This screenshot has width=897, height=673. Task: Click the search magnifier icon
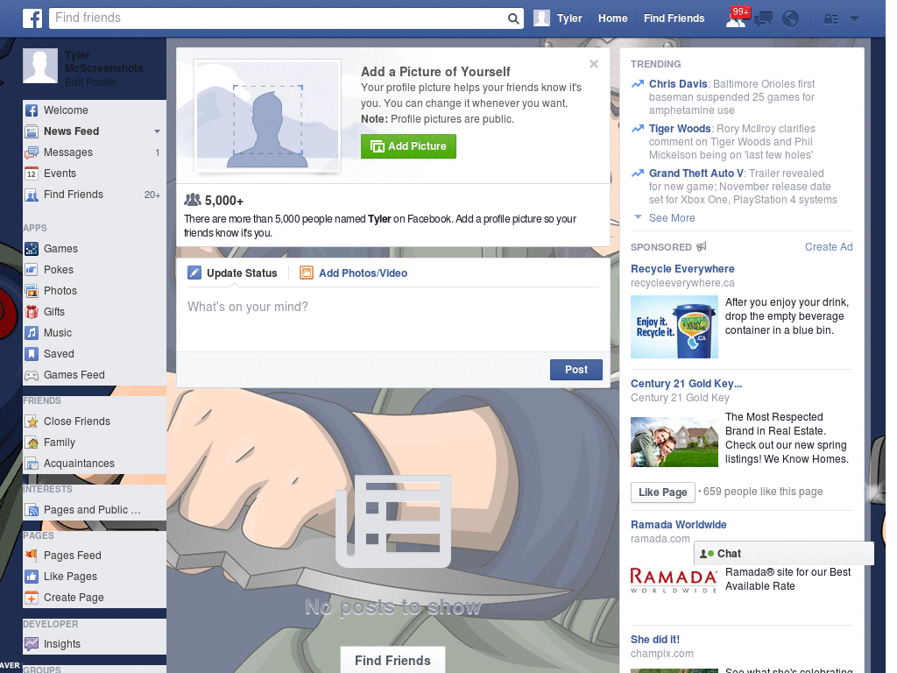(x=513, y=19)
